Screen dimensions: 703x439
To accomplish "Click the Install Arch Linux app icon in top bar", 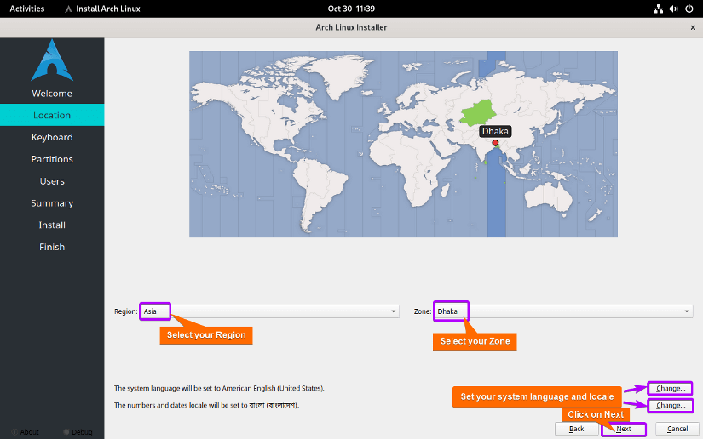I will 68,9.
